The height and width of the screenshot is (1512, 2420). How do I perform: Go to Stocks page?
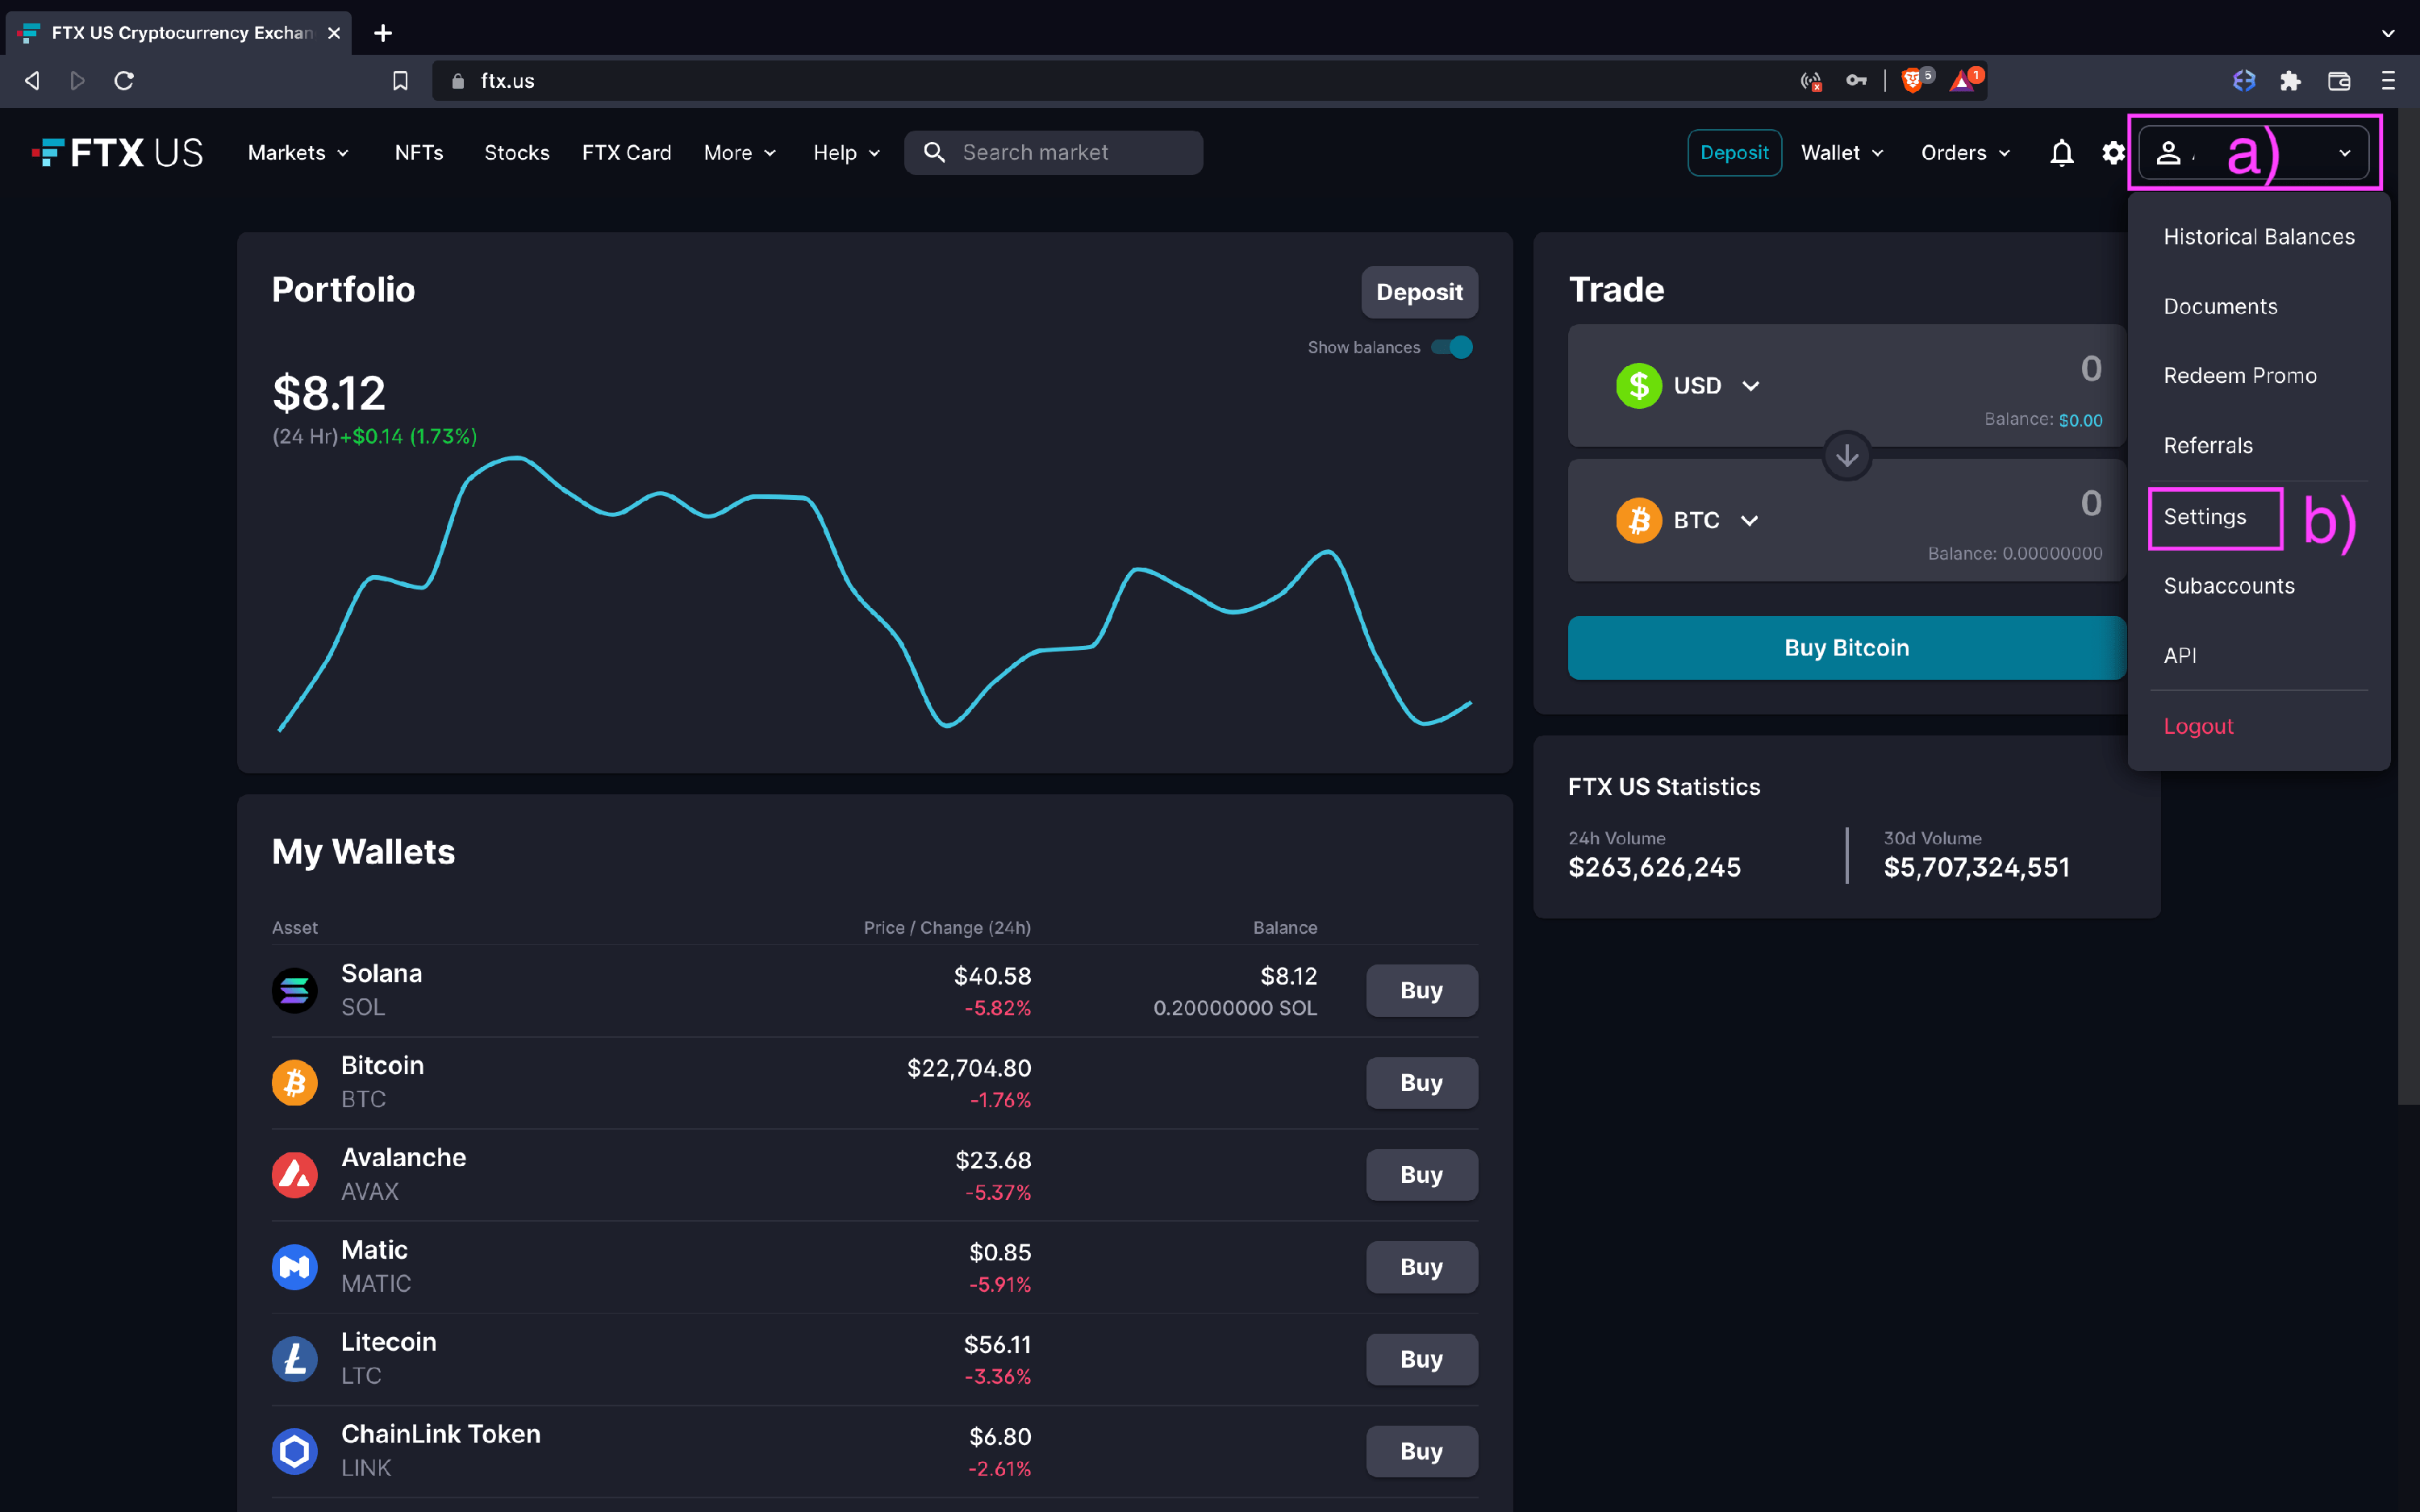[517, 153]
